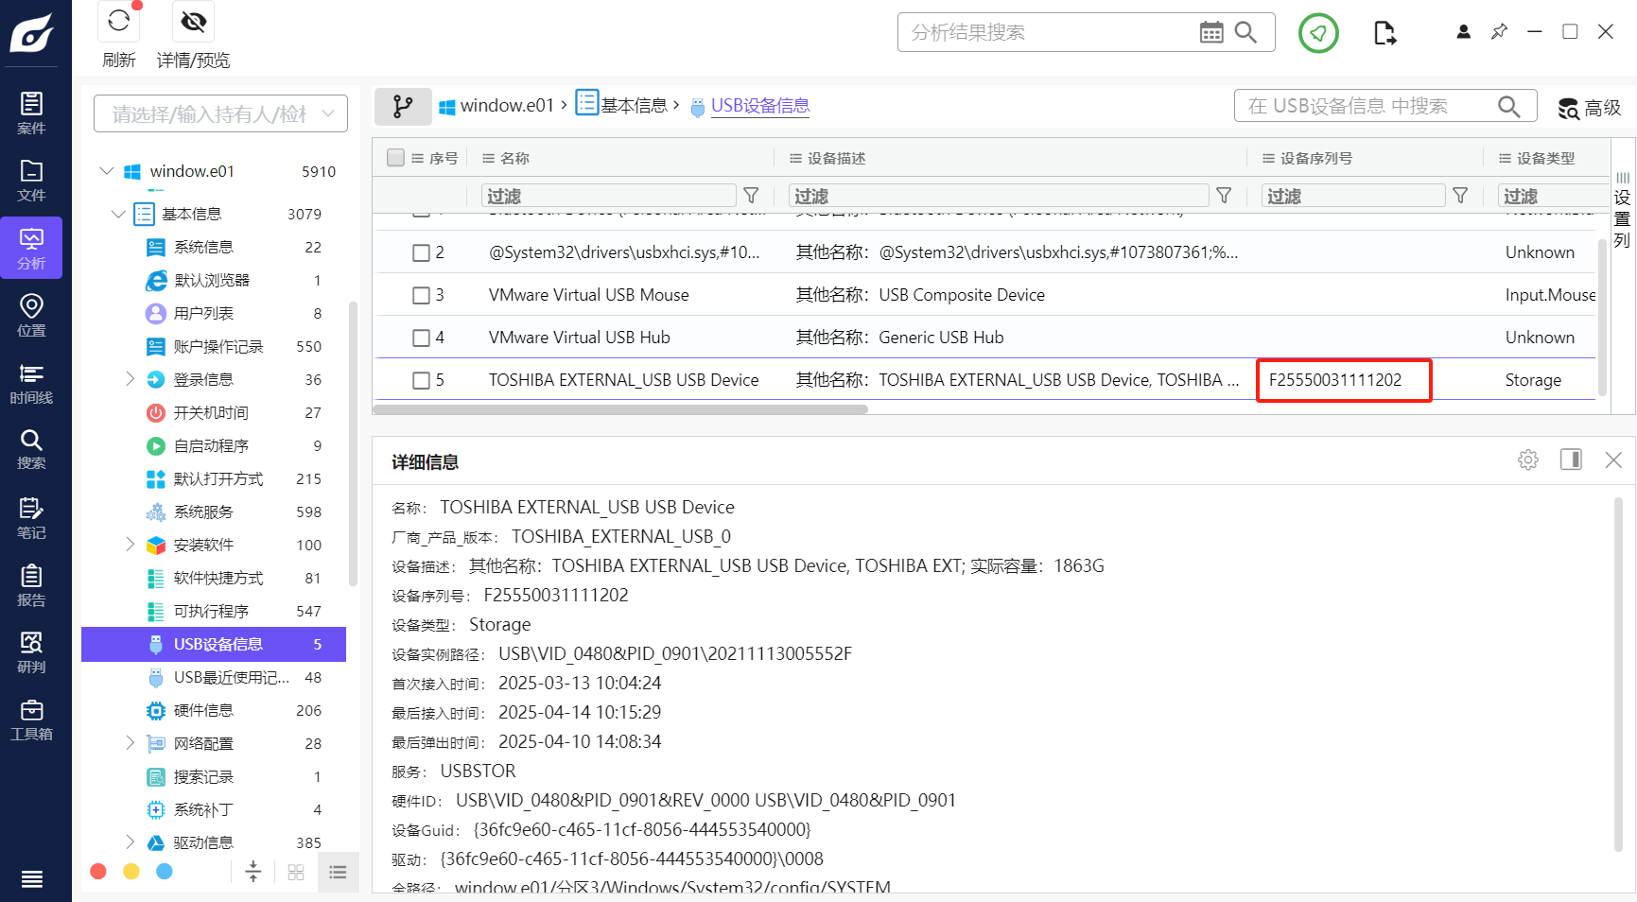1637x902 pixels.
Task: Open the 报告 sidebar section
Action: pyautogui.click(x=31, y=585)
